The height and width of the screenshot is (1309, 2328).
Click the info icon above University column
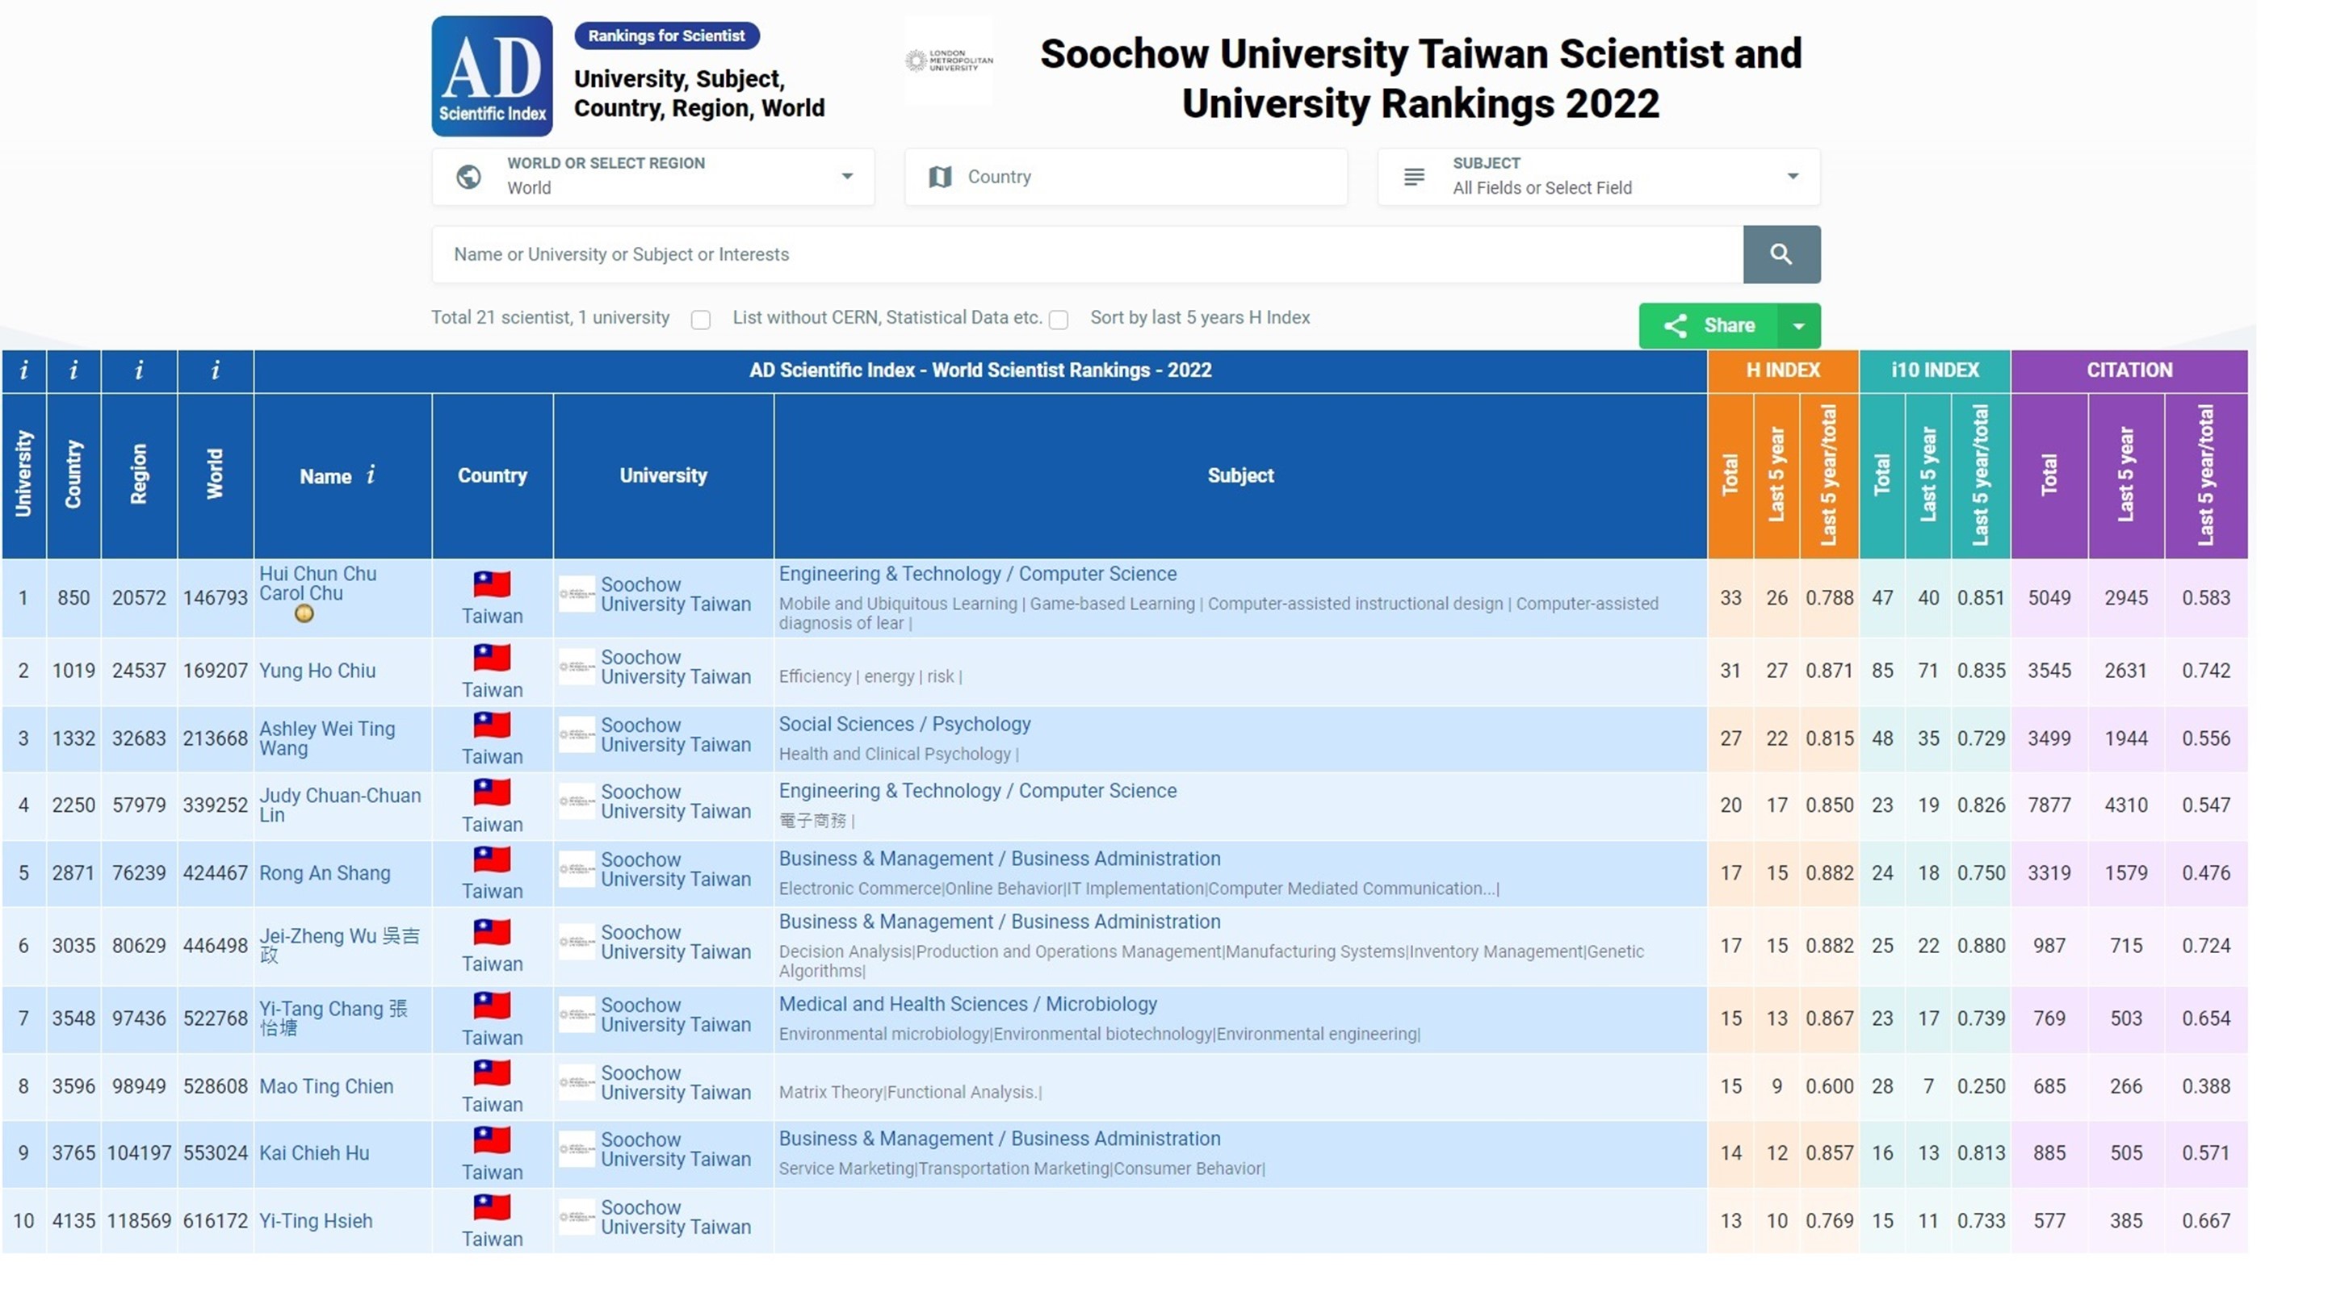pyautogui.click(x=23, y=370)
